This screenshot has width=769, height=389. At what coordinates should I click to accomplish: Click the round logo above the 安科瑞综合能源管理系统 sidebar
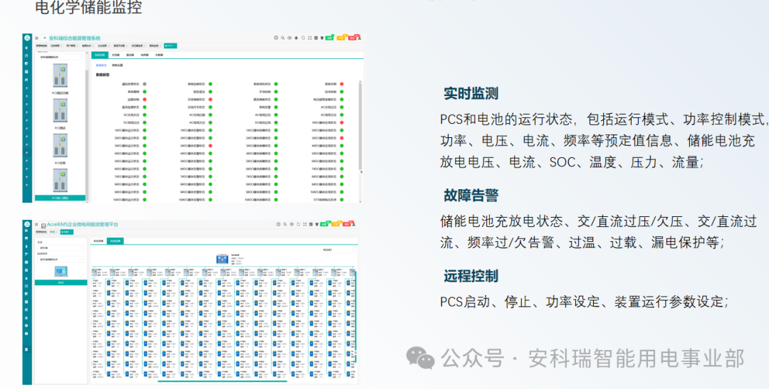(x=27, y=38)
